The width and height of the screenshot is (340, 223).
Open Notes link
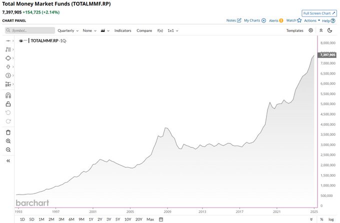234,20
